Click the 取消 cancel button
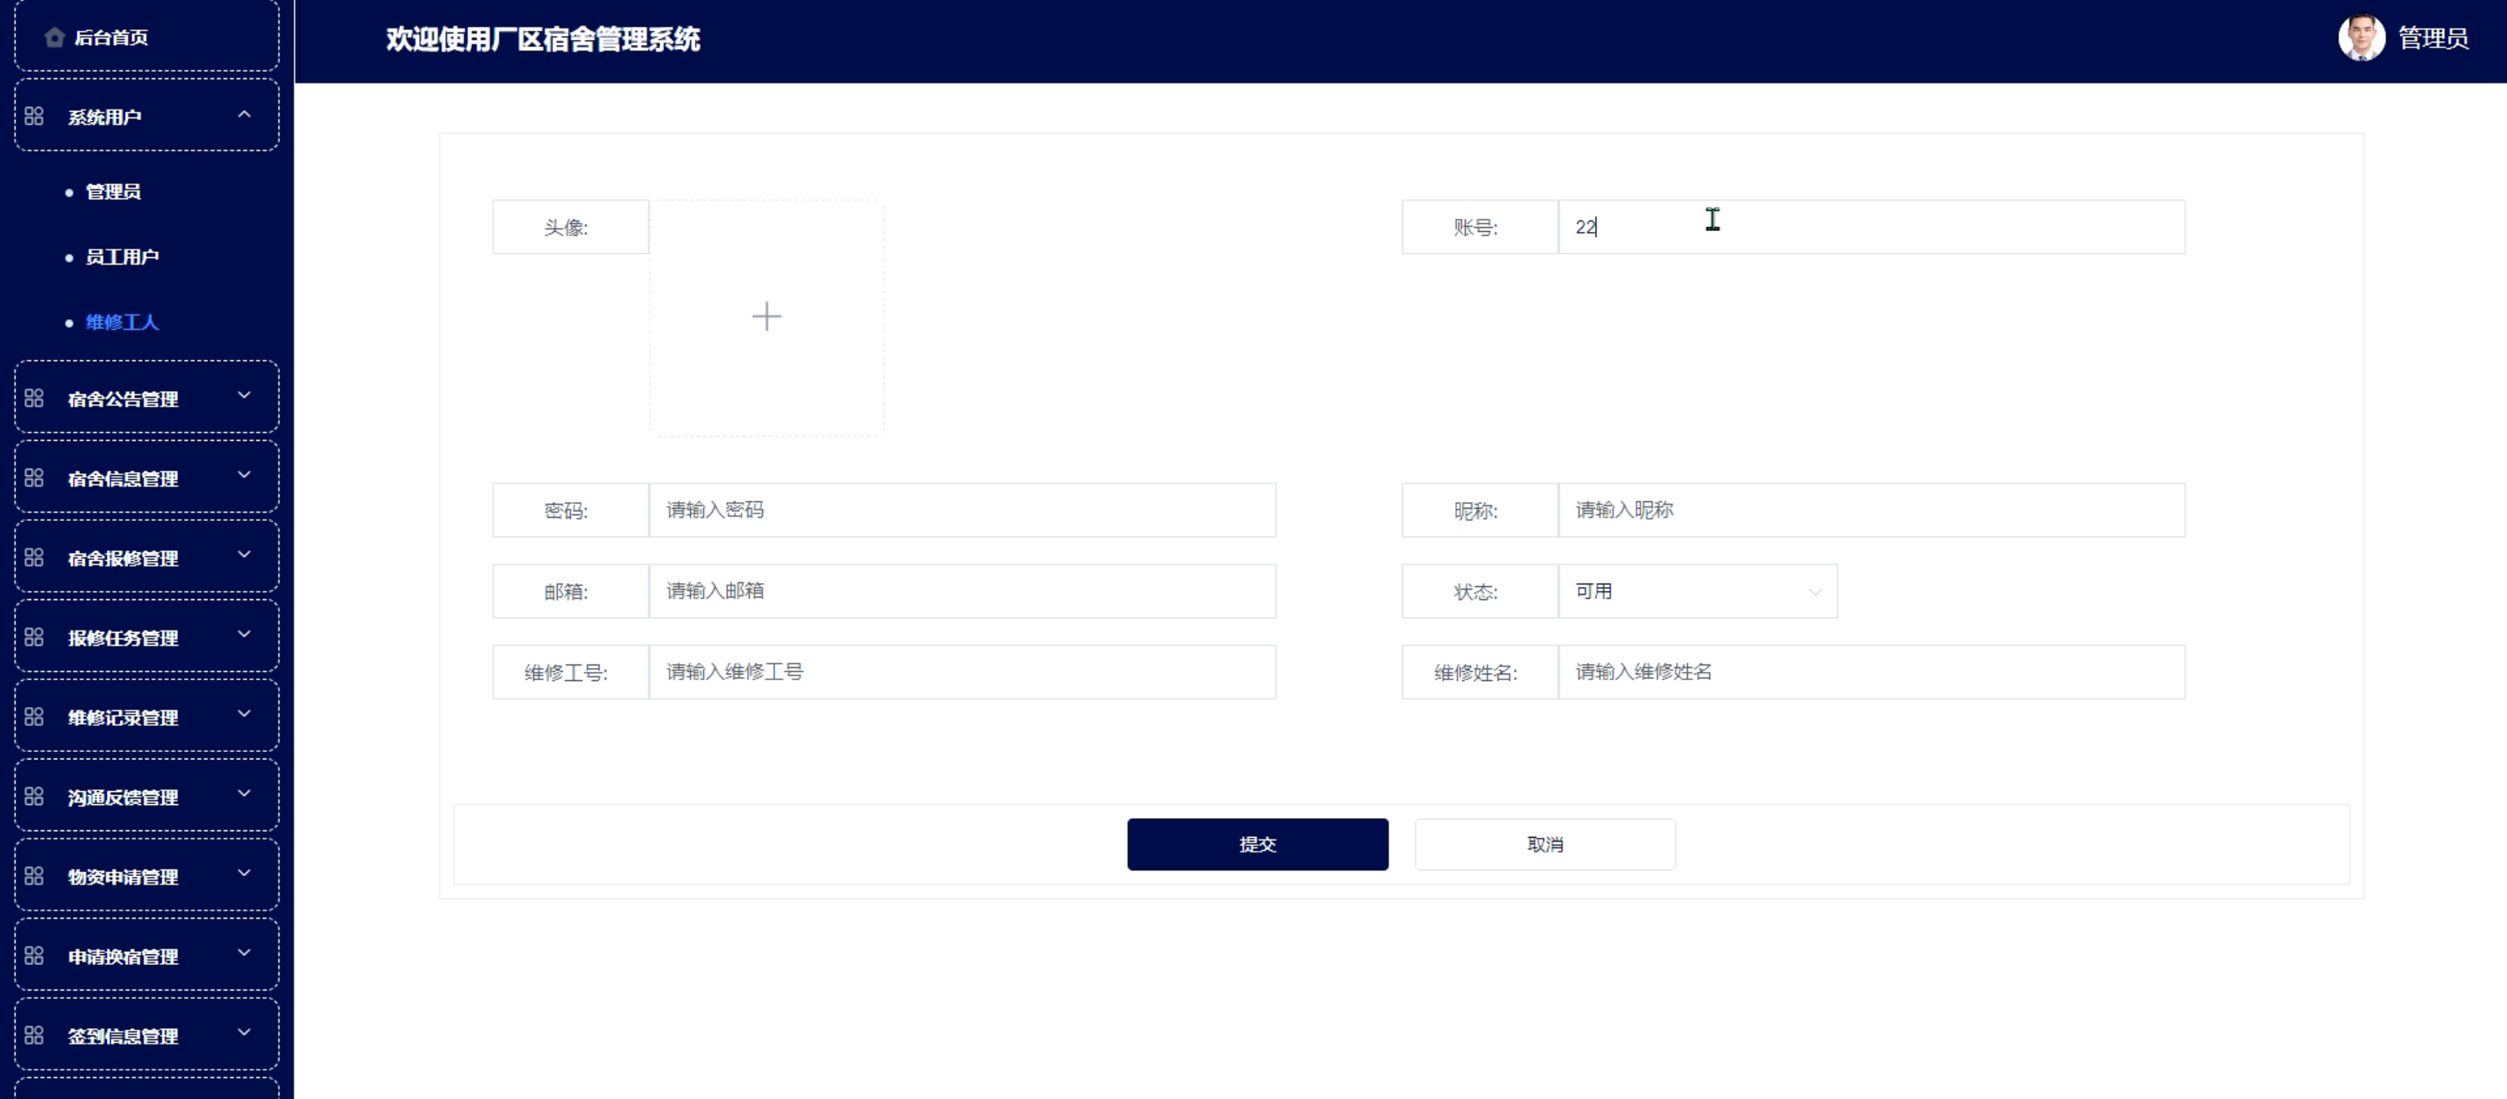This screenshot has width=2507, height=1099. pyautogui.click(x=1544, y=845)
